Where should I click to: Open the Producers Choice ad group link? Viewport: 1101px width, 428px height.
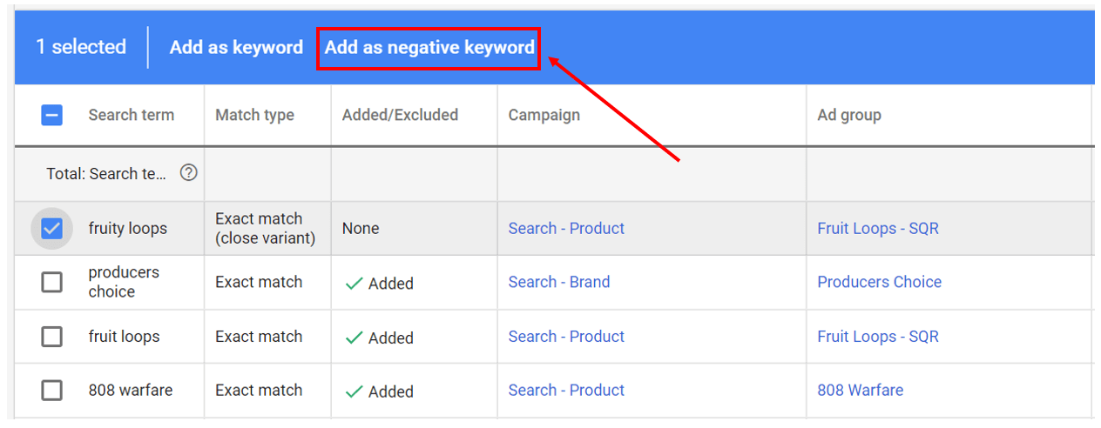pyautogui.click(x=879, y=282)
